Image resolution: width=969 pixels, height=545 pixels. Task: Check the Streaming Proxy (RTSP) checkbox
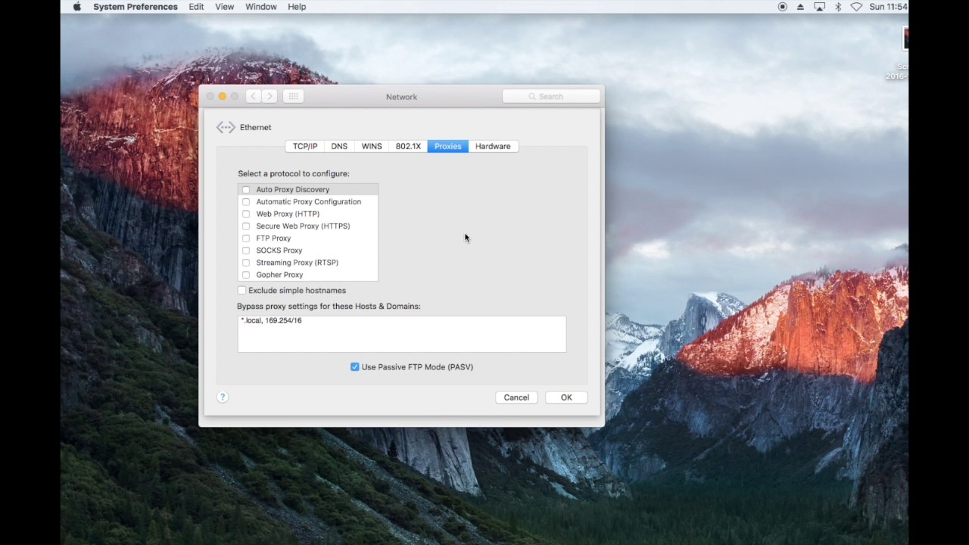point(246,263)
